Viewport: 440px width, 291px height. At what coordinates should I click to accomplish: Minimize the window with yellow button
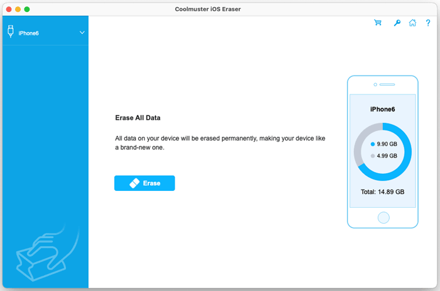(18, 9)
